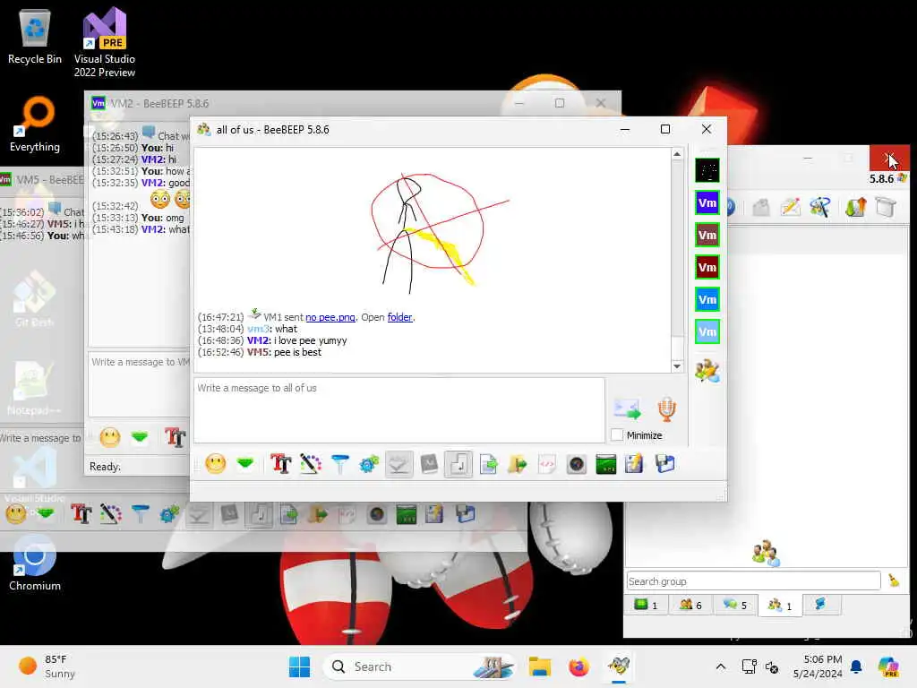Click the taskbar Search box

419,666
